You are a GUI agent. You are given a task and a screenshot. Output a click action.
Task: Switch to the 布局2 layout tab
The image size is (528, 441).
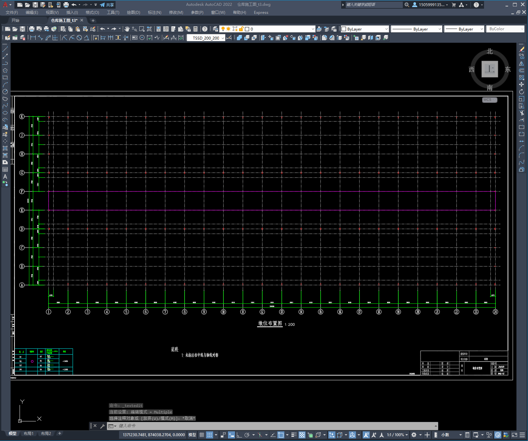46,434
